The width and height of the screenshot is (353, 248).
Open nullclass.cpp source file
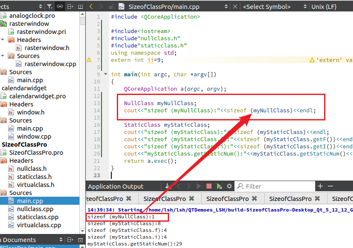[x=35, y=209]
